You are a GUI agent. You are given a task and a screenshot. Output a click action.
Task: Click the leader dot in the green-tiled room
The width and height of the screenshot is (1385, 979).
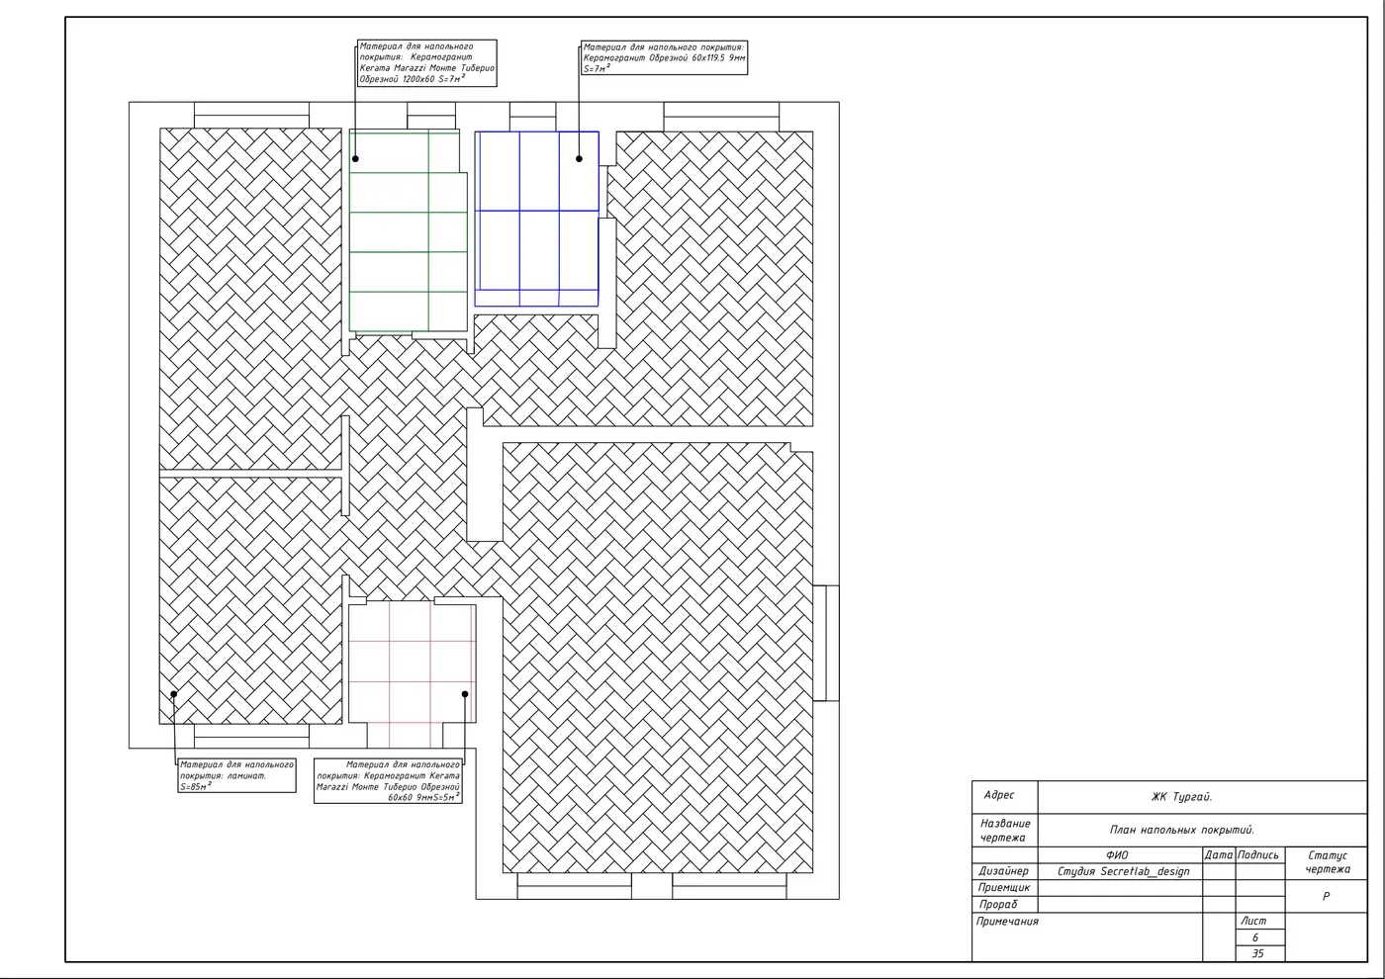(355, 158)
